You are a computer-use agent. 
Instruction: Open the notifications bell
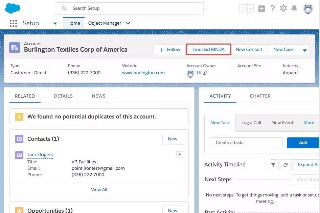294,8
